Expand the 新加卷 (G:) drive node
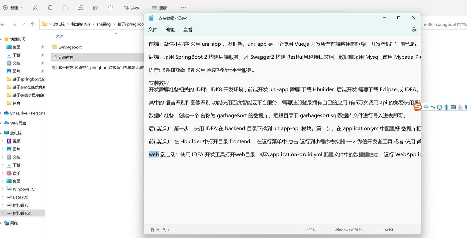467x238 pixels. click(x=3, y=213)
